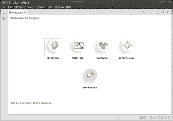Click the navigate back arrow in Welcome toolbar

[149, 13]
